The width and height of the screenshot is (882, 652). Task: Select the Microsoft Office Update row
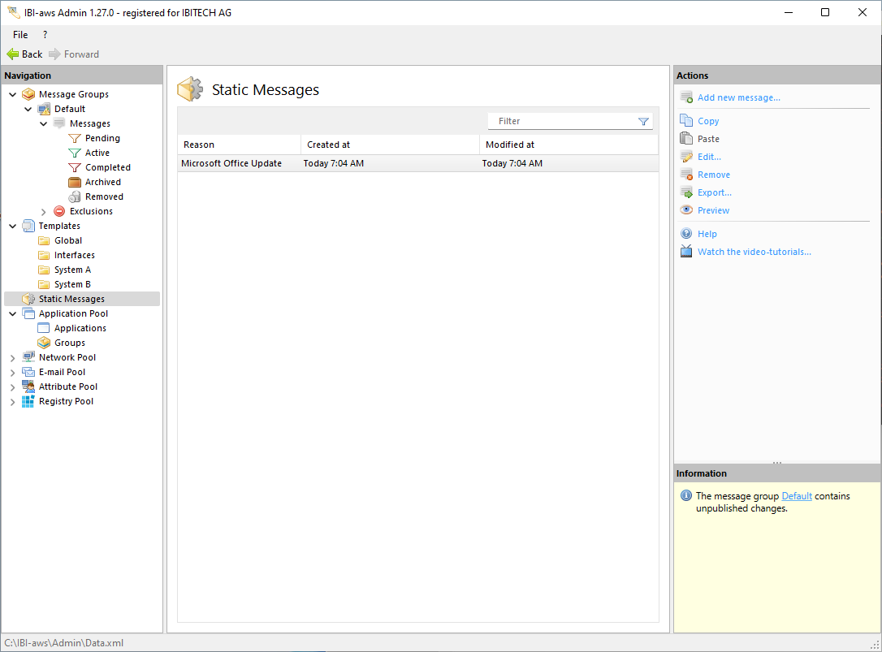click(231, 163)
